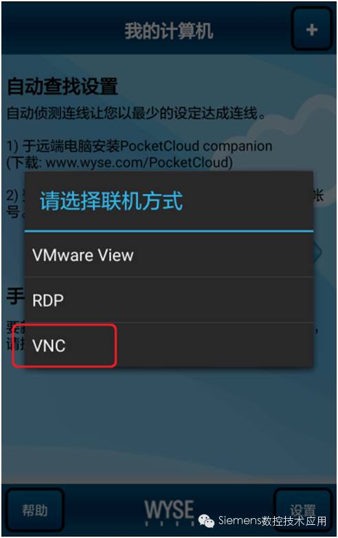Tap the arrow chevron behind dialog's right edge

pyautogui.click(x=318, y=253)
